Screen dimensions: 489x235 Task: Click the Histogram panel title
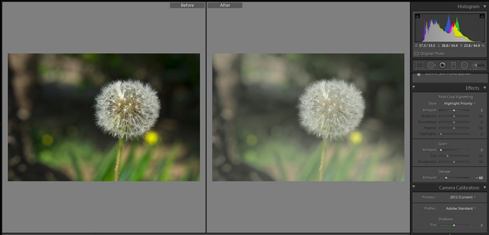click(468, 7)
